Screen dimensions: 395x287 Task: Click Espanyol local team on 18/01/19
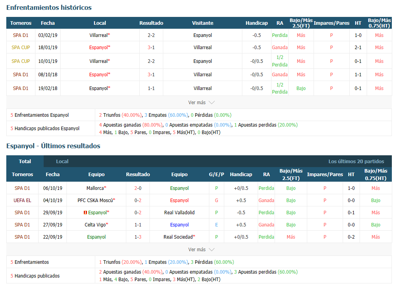coord(100,47)
